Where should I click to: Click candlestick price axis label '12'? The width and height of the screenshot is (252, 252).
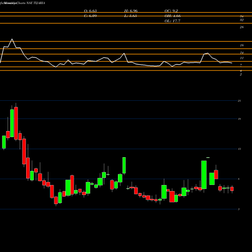[239, 149]
